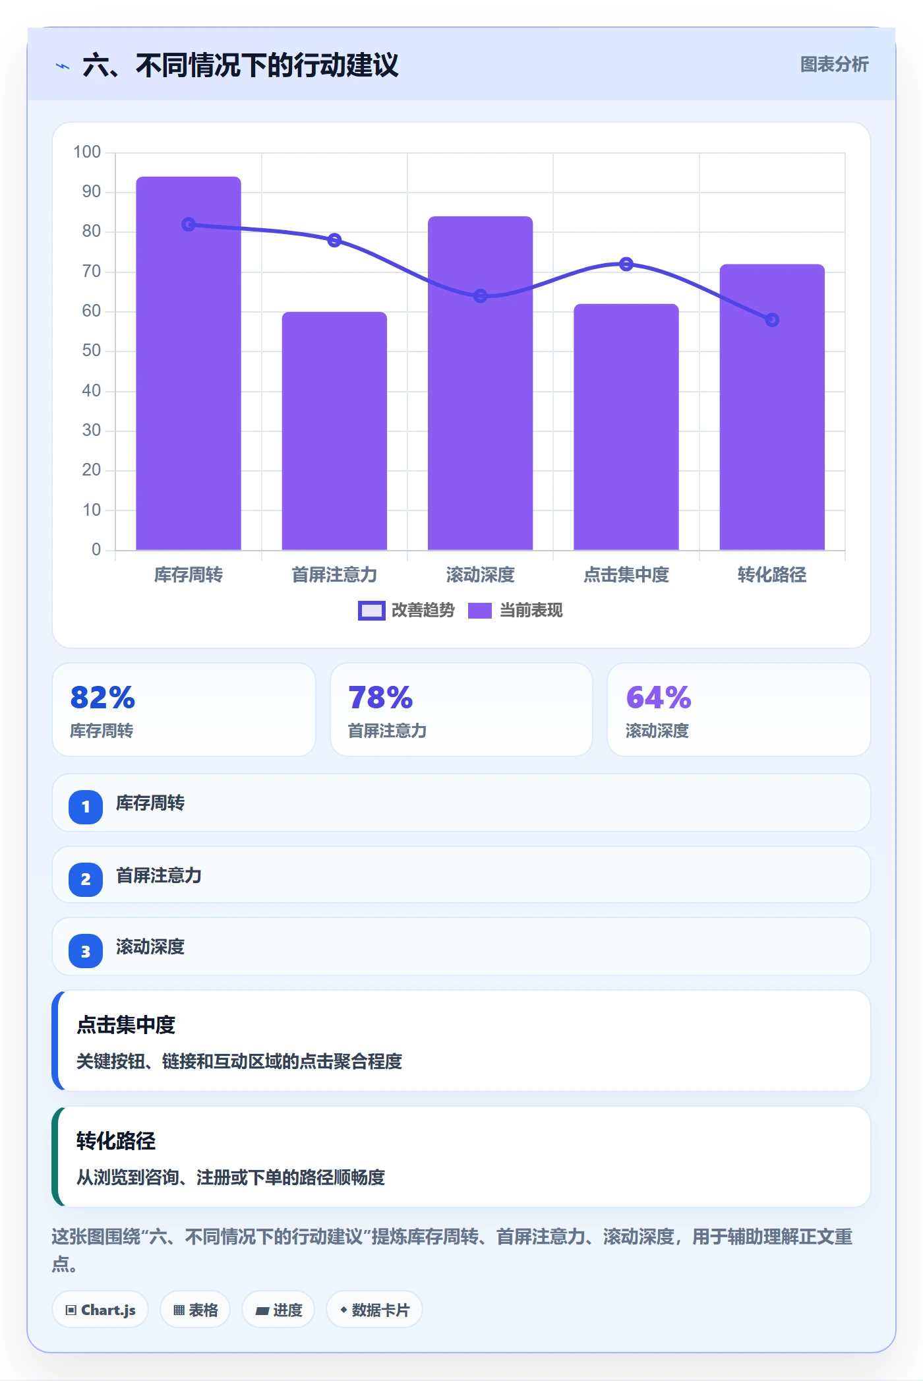Click the x-axis label 转化路径

772,575
